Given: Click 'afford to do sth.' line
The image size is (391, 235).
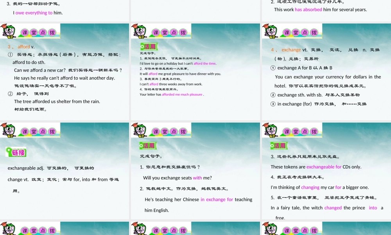Looking at the screenshot, I should pos(29,62).
